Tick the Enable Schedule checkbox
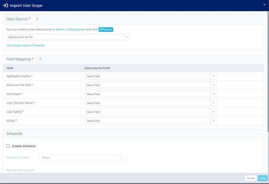Image resolution: width=269 pixels, height=184 pixels. 8,146
